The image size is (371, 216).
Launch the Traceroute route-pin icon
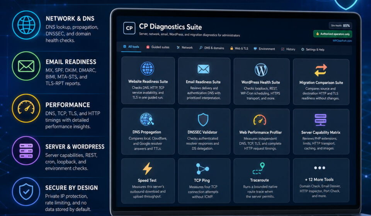[259, 169]
